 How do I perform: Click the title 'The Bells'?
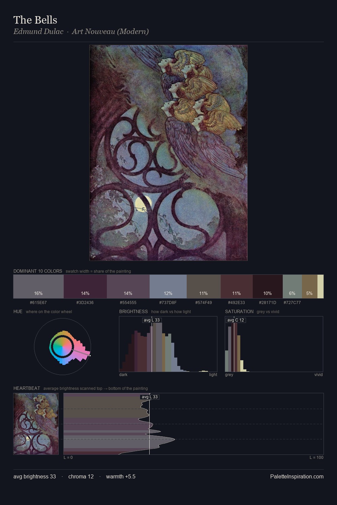35,20
